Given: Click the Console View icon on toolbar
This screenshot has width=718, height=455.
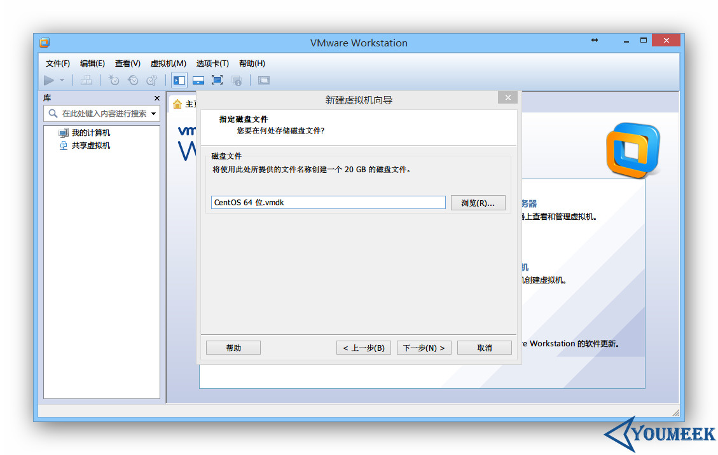Looking at the screenshot, I should click(263, 79).
